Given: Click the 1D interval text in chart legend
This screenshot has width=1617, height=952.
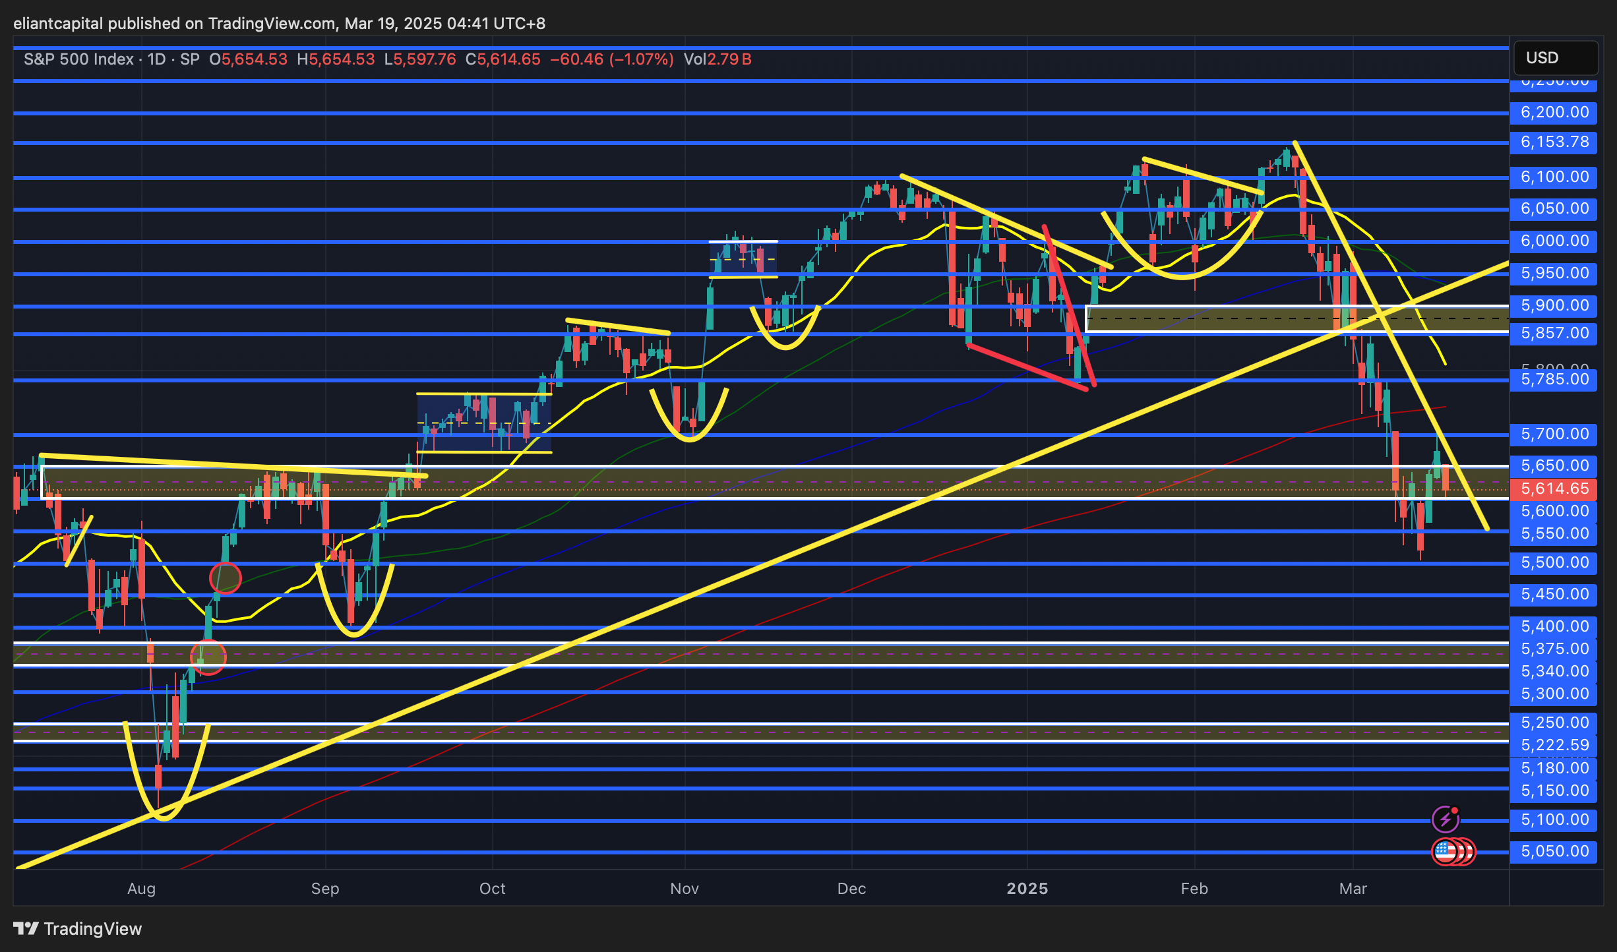Looking at the screenshot, I should (156, 59).
